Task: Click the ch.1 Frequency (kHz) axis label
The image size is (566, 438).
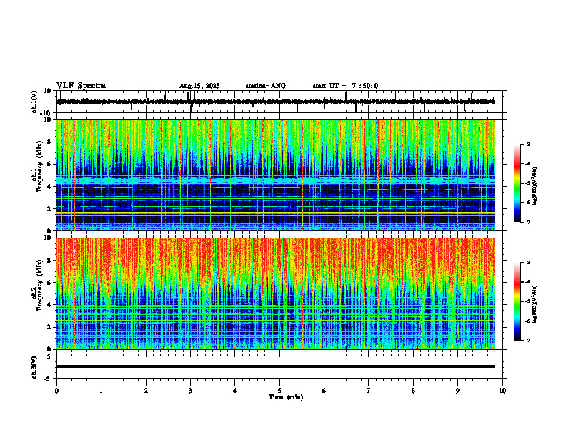Action: (x=36, y=175)
